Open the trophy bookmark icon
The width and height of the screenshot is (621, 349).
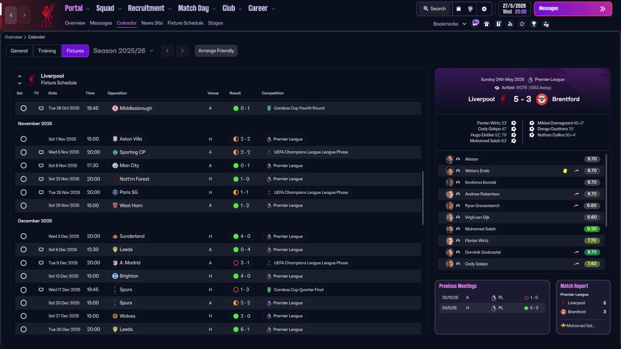click(534, 24)
